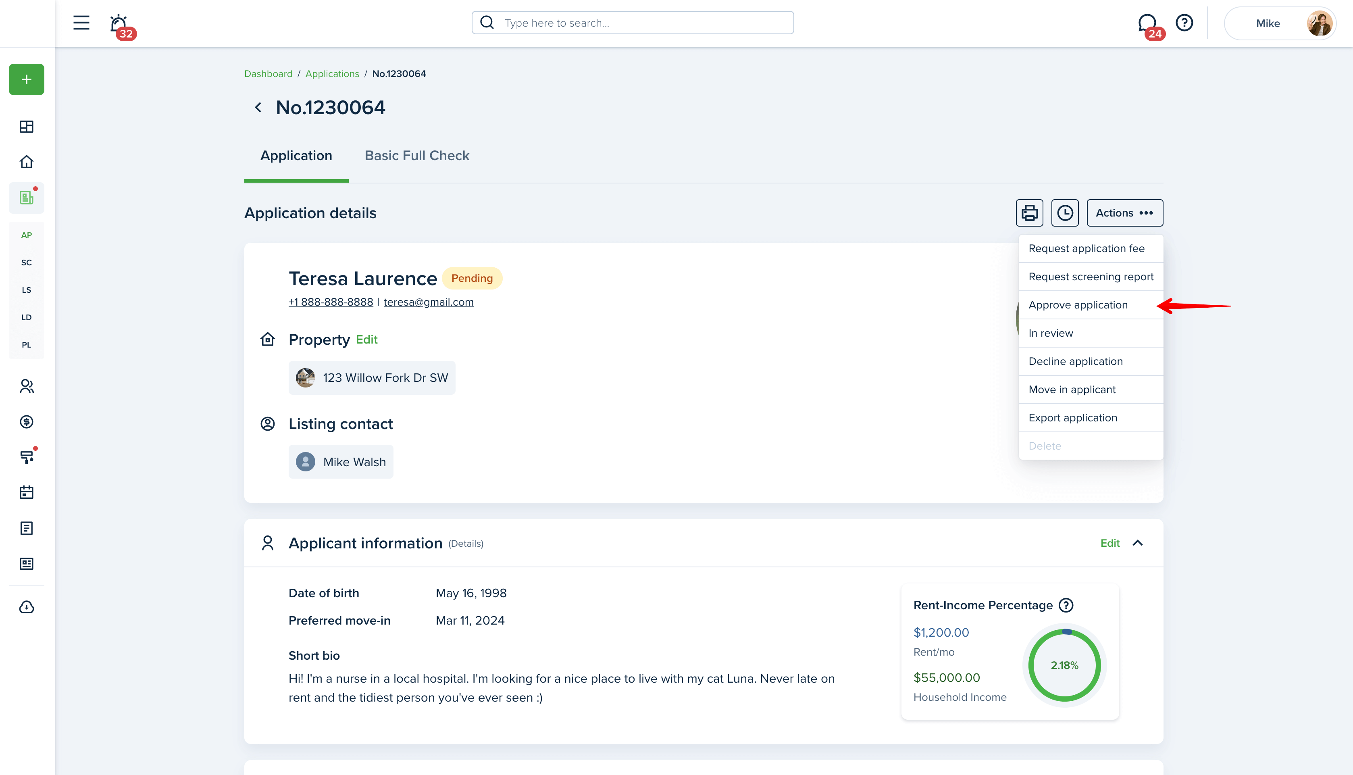
Task: Open the dashboard grid icon in sidebar
Action: pyautogui.click(x=27, y=127)
